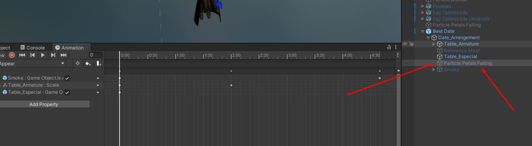Select Smoke in the hierarchy
This screenshot has width=532, height=146.
click(451, 70)
